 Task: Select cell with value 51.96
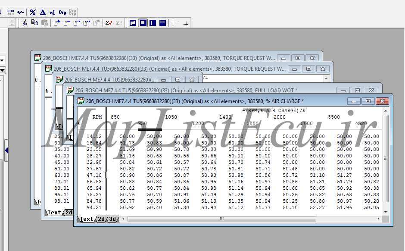pyautogui.click(x=344, y=207)
